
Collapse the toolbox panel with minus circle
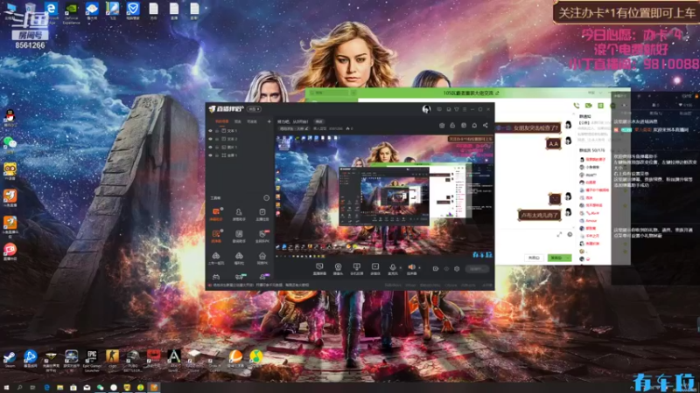[x=267, y=198]
